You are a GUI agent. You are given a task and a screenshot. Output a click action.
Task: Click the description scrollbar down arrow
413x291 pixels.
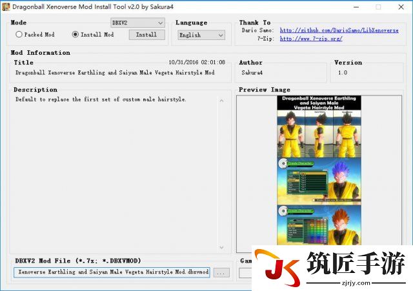[x=221, y=247]
